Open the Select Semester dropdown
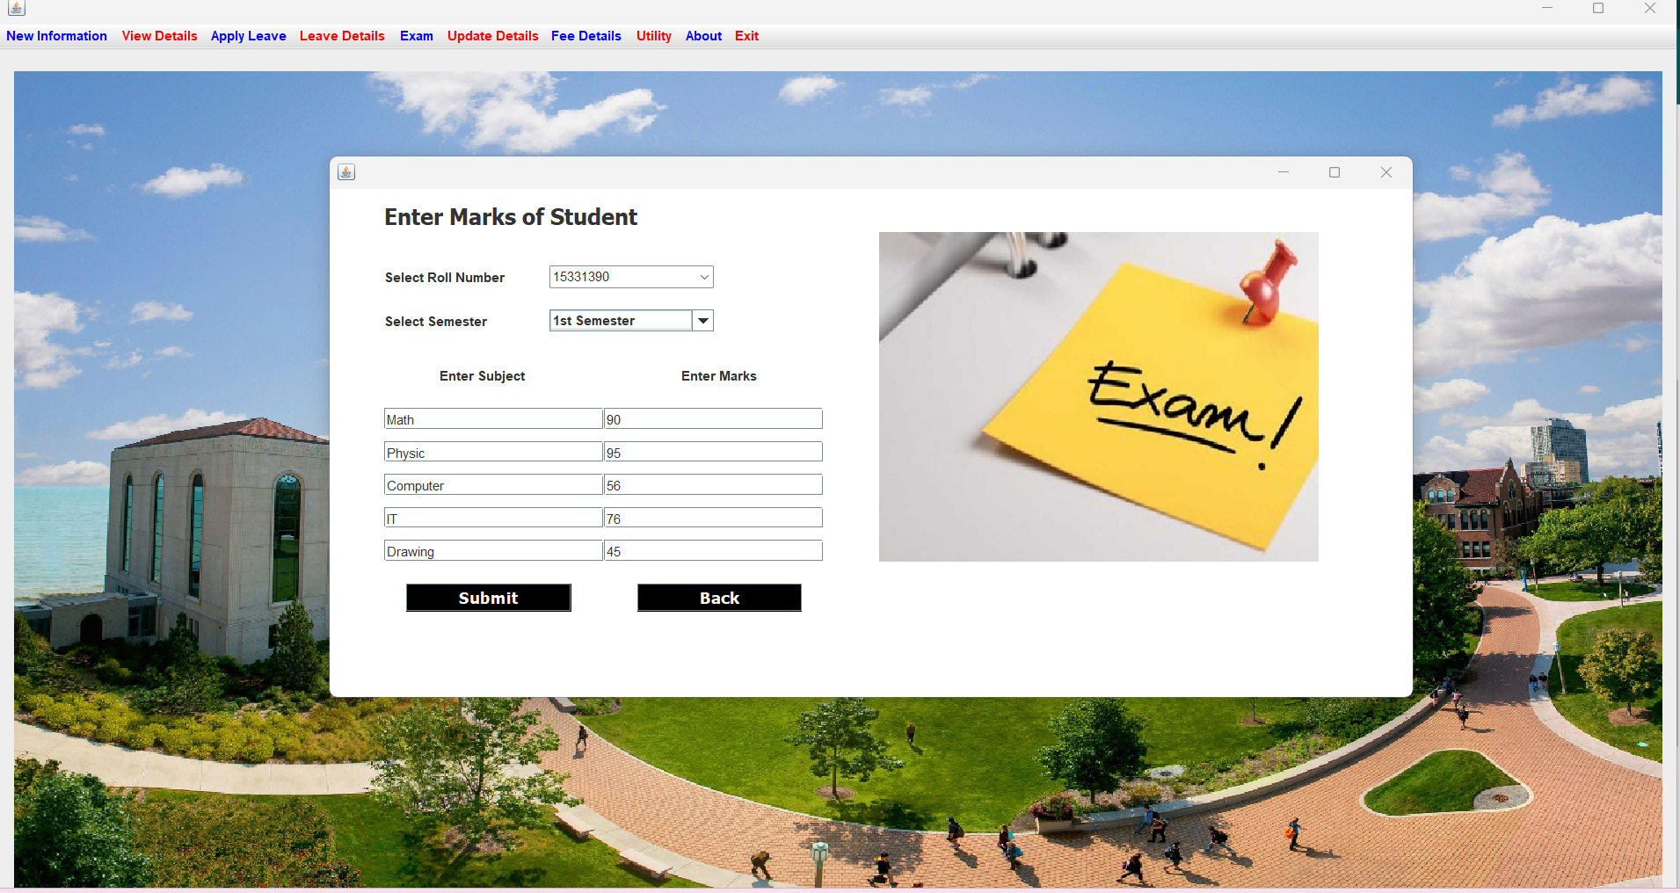Image resolution: width=1680 pixels, height=893 pixels. pyautogui.click(x=620, y=320)
